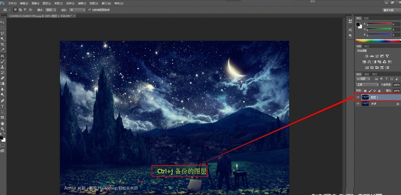Viewport: 401px width, 195px height.
Task: Click the color spectrum ramp bar
Action: tap(377, 40)
